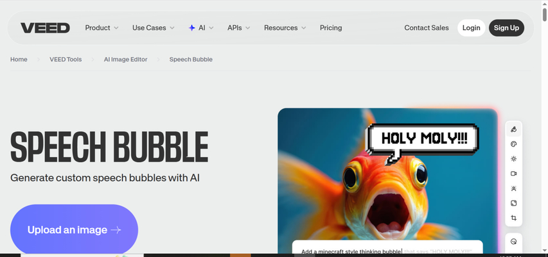Click the Login button
Viewport: 548px width, 257px height.
click(471, 28)
